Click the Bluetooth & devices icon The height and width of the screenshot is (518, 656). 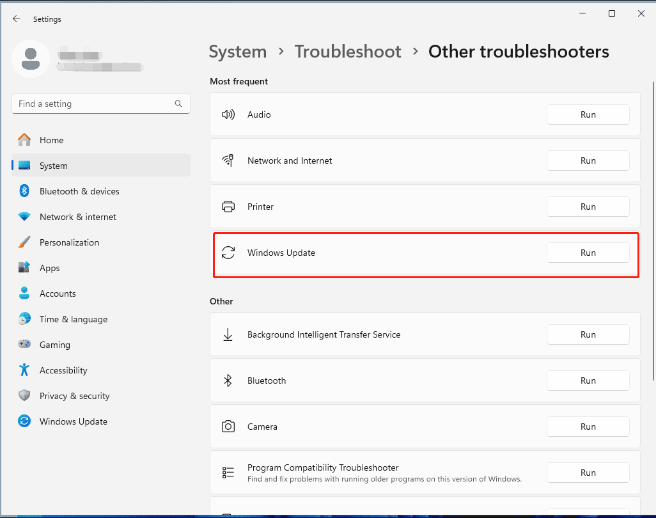(24, 191)
